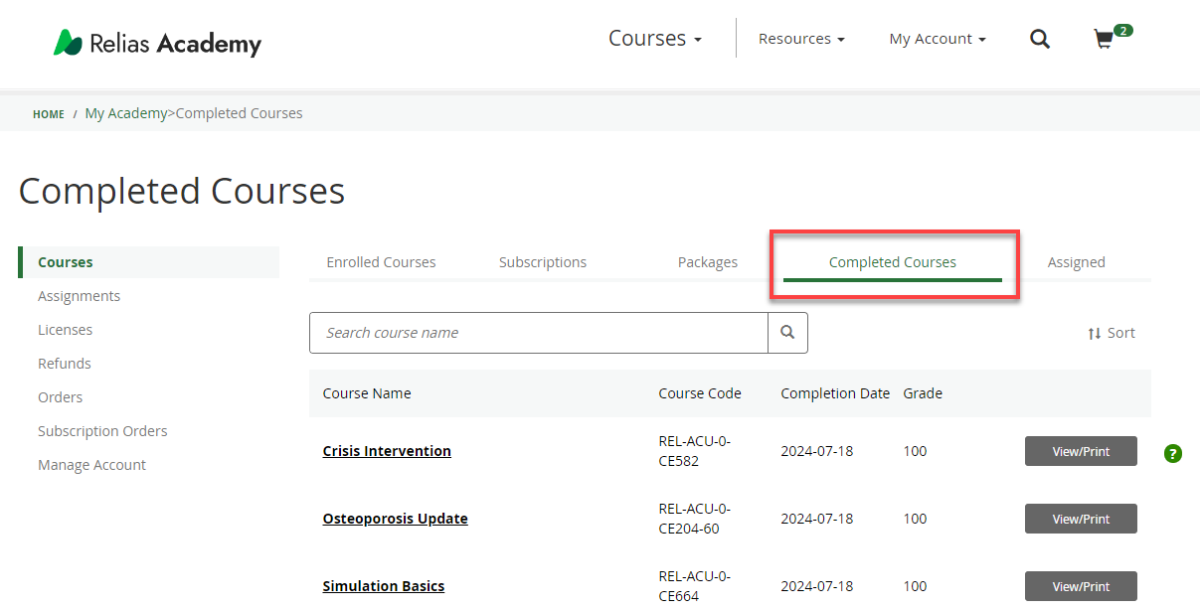Open the Sort options

pos(1112,333)
